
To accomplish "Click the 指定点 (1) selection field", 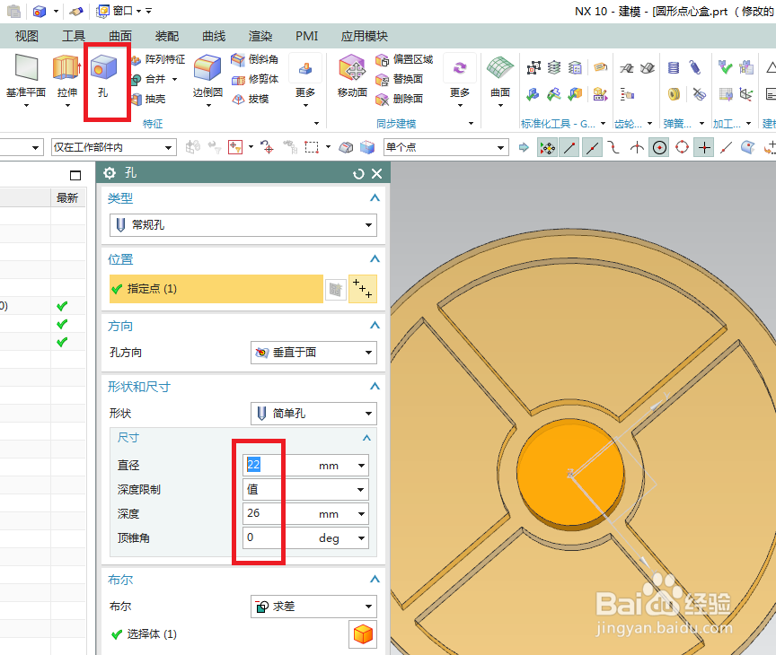I will (x=216, y=289).
